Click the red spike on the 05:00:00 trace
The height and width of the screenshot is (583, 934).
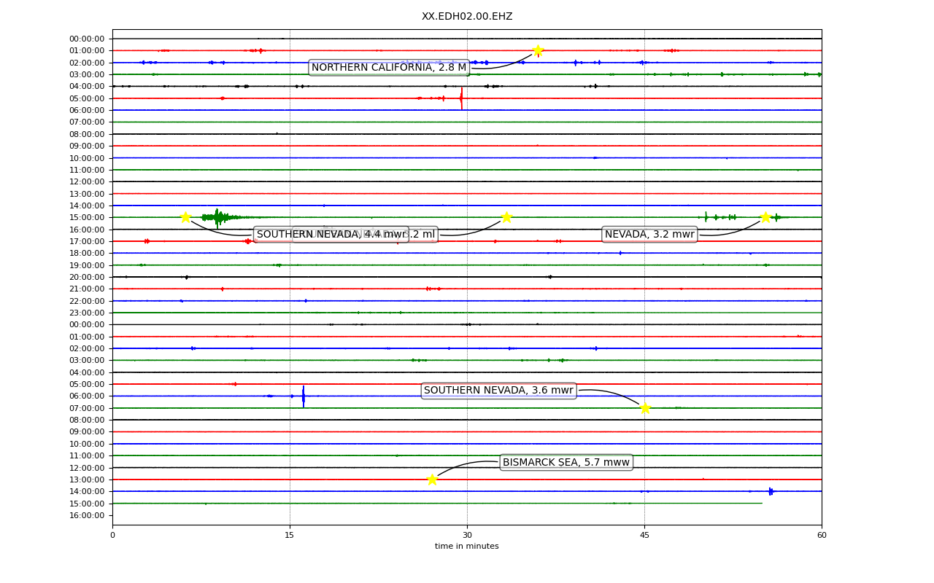tap(461, 98)
